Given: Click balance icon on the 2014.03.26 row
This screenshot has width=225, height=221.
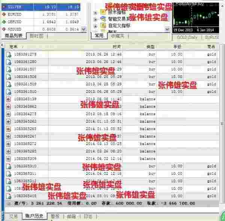Looking at the screenshot, I should click(8, 151).
